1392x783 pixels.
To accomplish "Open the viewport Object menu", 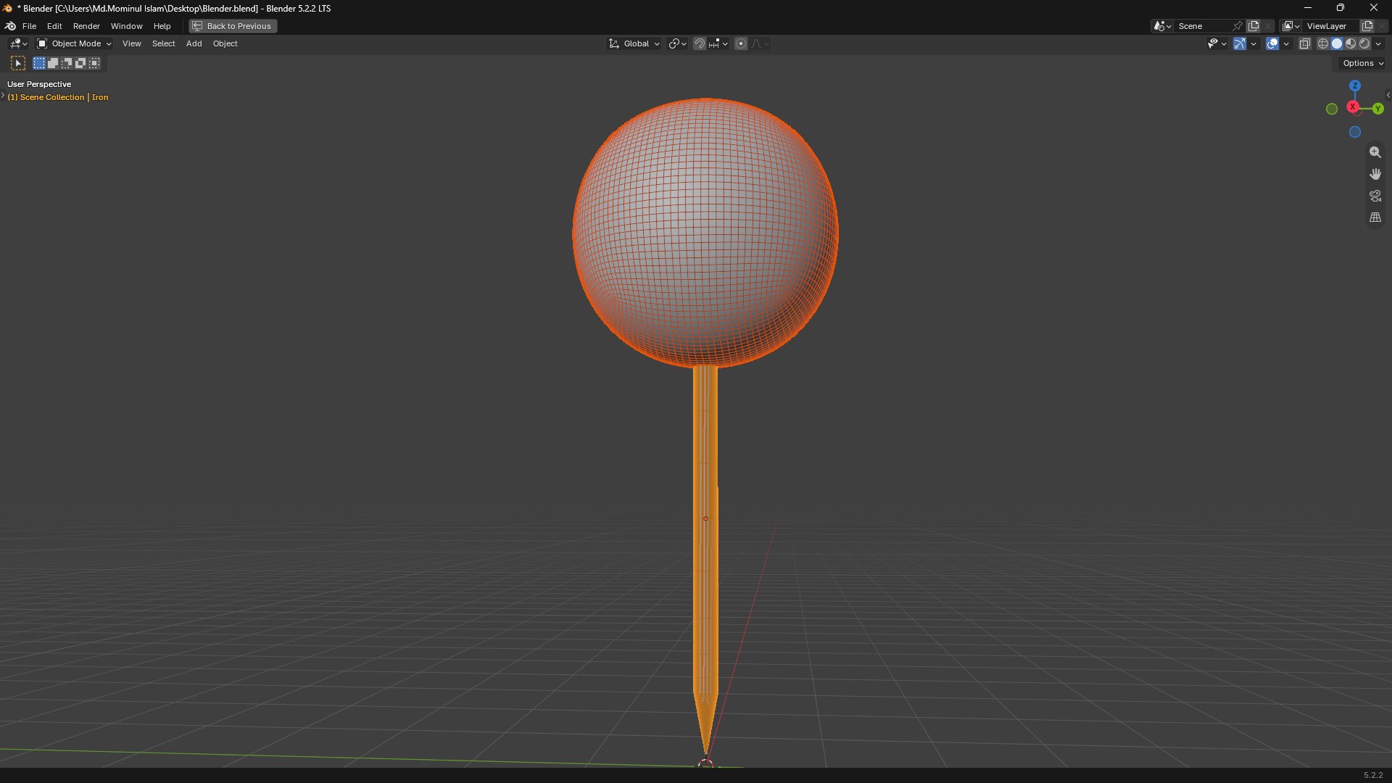I will pos(225,43).
